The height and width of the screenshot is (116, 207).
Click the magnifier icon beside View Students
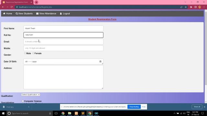16,14
